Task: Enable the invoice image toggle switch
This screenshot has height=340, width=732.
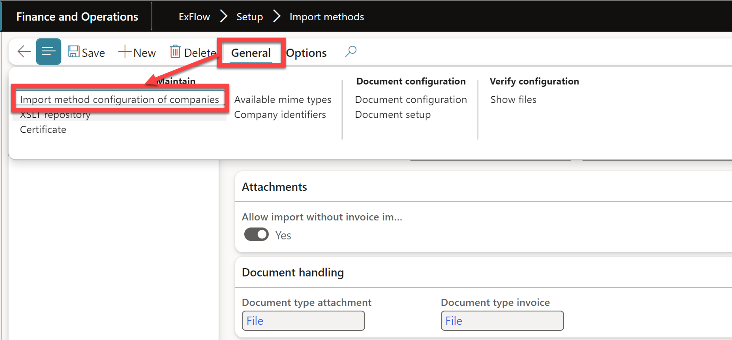Action: click(x=255, y=234)
